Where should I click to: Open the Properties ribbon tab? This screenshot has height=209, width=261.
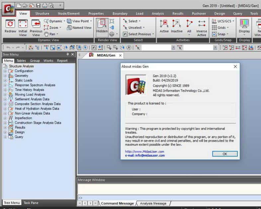(x=96, y=14)
